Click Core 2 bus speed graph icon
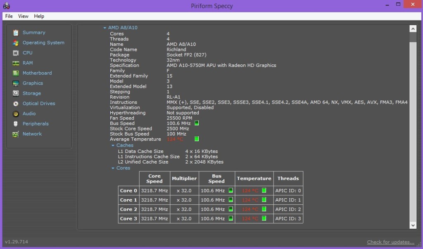Viewport: 423px width, 249px height. coord(231,209)
